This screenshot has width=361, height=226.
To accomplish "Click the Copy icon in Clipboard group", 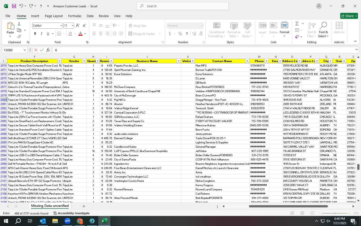I will 19,30.
